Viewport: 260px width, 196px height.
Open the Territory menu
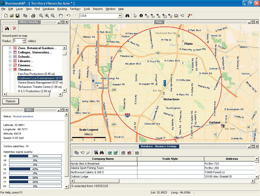pyautogui.click(x=75, y=9)
